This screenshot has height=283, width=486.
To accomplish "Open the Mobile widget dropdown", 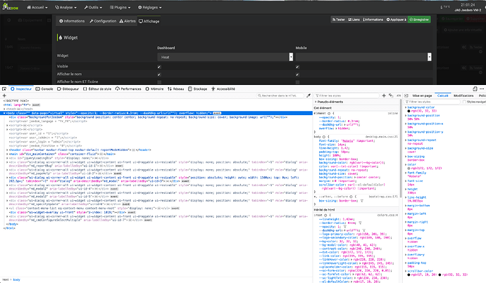I will click(363, 57).
